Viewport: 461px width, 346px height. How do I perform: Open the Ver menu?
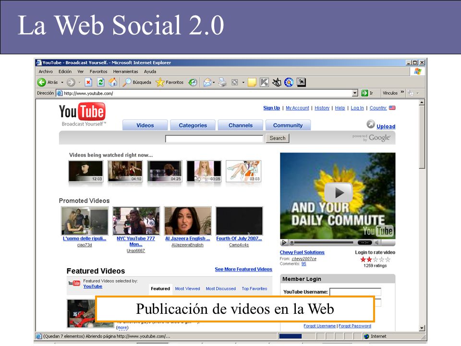click(81, 72)
